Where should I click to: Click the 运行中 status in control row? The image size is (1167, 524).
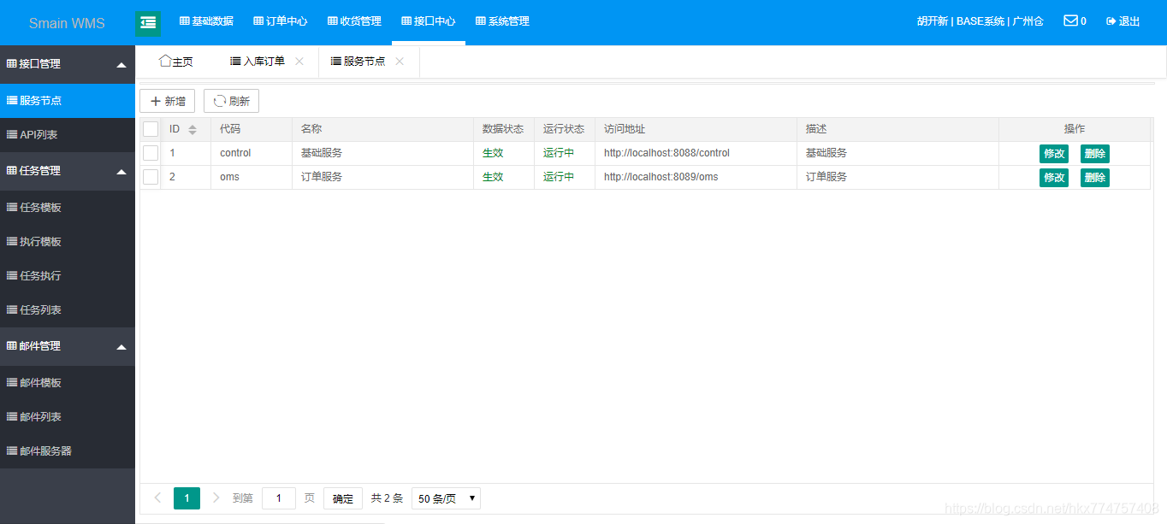point(559,153)
